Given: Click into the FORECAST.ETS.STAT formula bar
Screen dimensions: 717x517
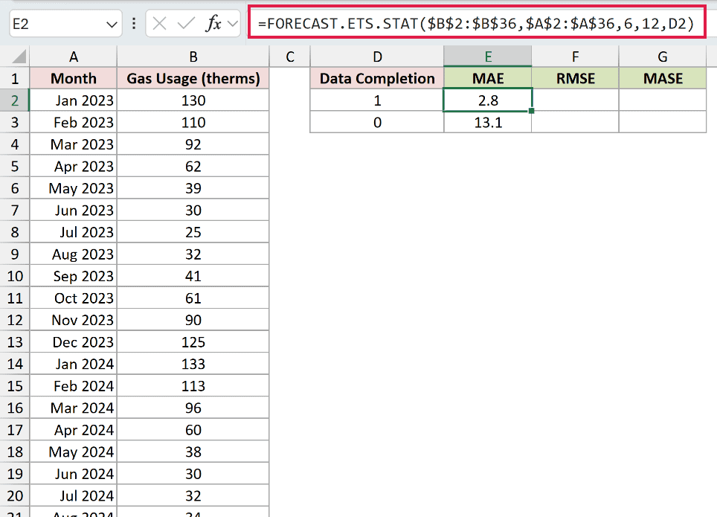Looking at the screenshot, I should click(x=476, y=23).
